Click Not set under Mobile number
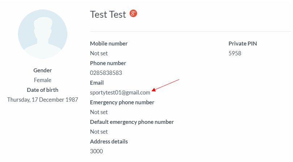This screenshot has height=162, width=293. [99, 53]
